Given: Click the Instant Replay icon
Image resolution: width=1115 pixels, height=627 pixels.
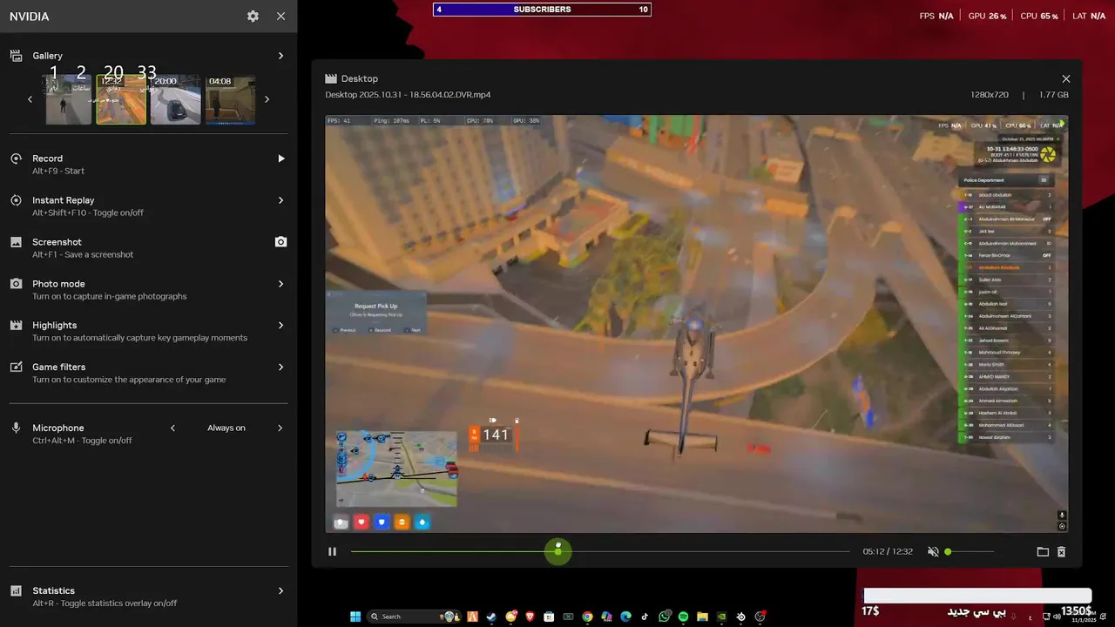Looking at the screenshot, I should coord(16,200).
